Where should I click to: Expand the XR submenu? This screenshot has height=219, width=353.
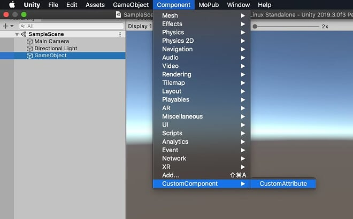(202, 167)
